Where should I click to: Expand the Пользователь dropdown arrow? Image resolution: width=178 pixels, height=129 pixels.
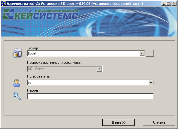click(x=151, y=83)
